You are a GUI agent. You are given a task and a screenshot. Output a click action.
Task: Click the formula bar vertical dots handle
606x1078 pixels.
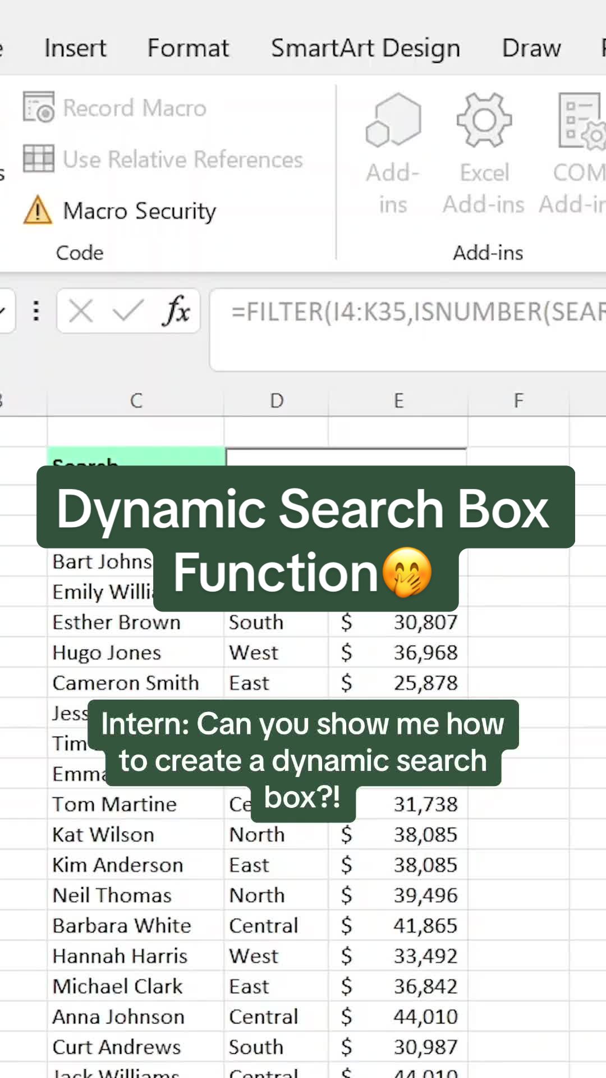tap(36, 310)
